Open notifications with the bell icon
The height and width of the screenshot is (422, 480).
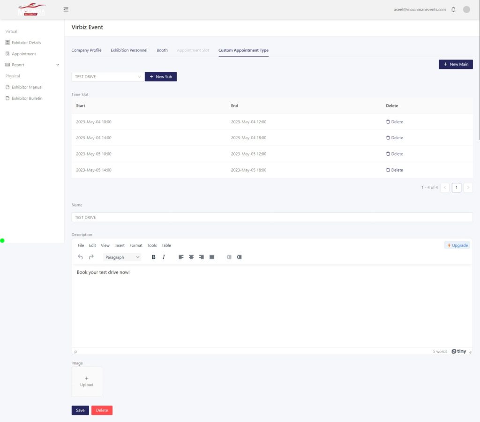pos(453,9)
